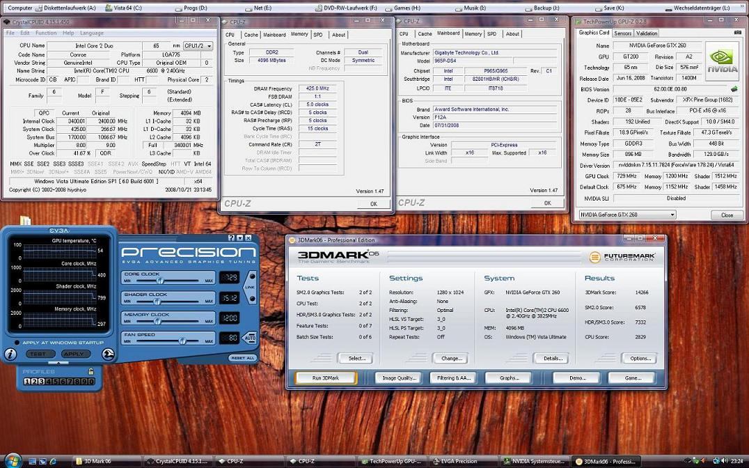
Task: Close GPU-Z with the Close button
Action: click(x=727, y=214)
